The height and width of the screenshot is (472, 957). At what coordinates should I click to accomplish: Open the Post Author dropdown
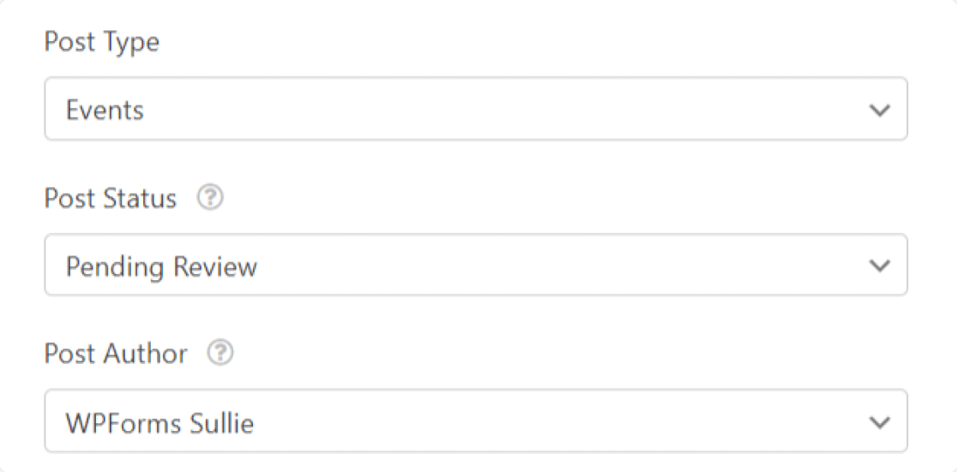tap(475, 421)
